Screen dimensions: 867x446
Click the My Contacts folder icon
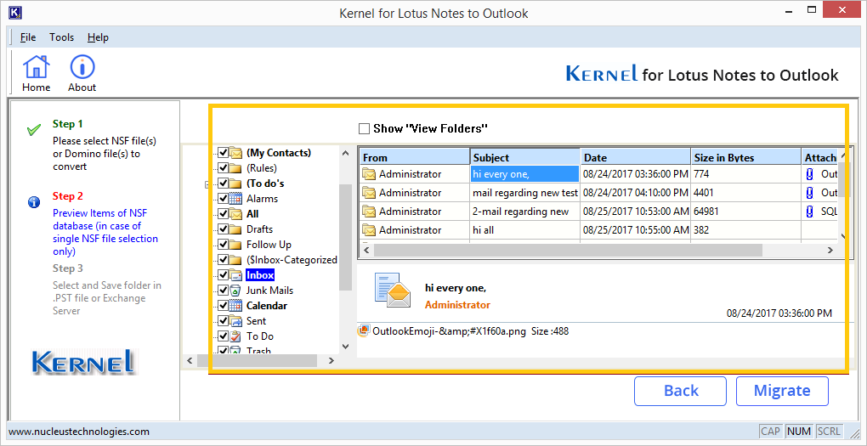pos(236,153)
